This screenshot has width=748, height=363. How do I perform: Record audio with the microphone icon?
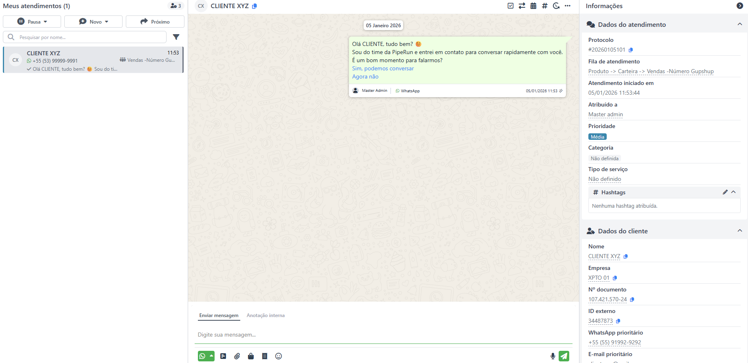(553, 356)
